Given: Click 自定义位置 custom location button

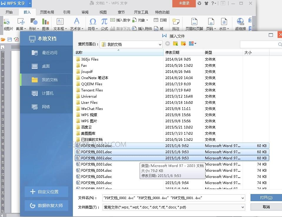Looking at the screenshot, I should [46, 192].
